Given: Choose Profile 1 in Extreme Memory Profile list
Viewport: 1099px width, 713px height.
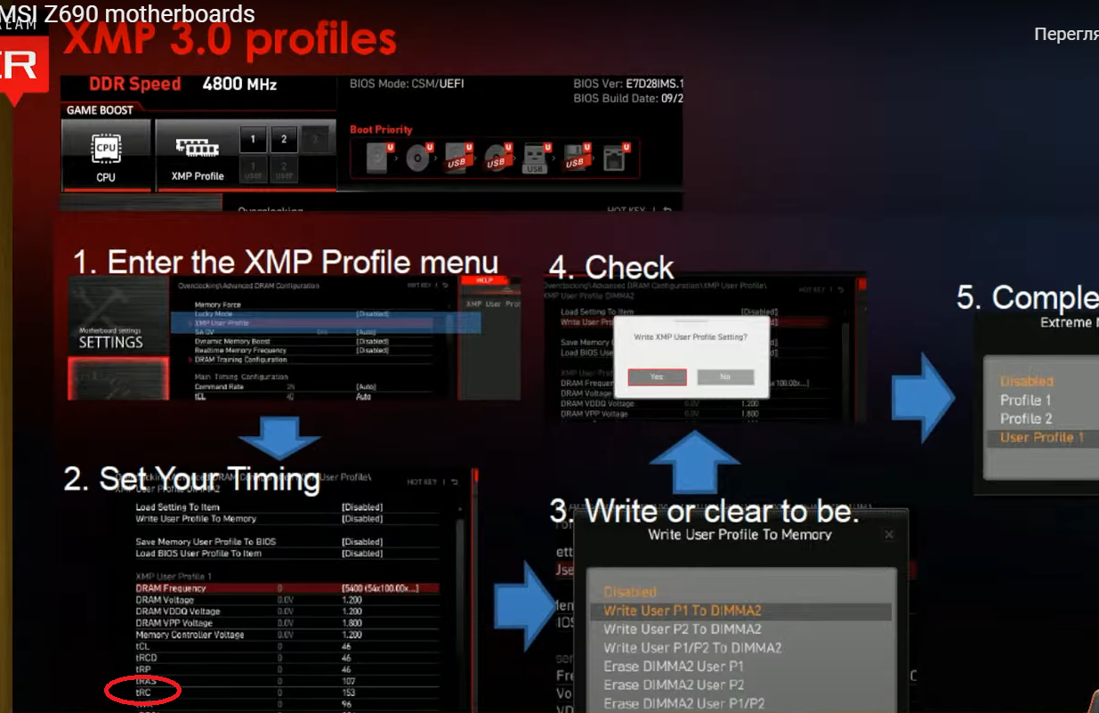Looking at the screenshot, I should click(x=1025, y=400).
